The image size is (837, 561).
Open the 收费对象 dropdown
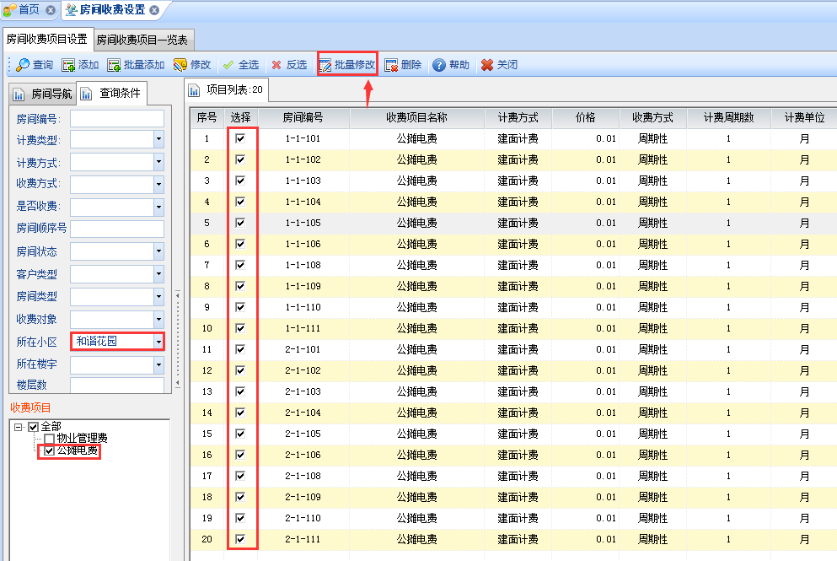coord(158,320)
